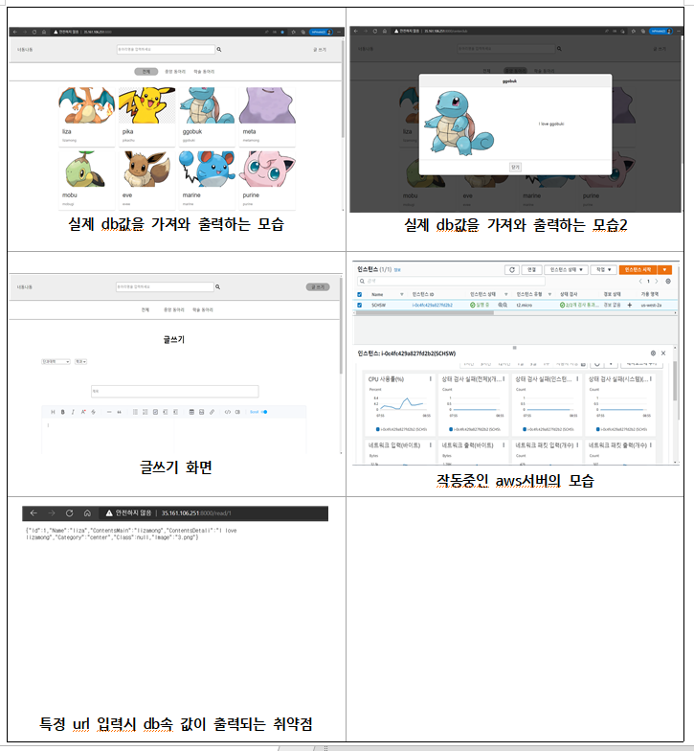The height and width of the screenshot is (751, 694).
Task: Uncheck the SCHSW instance row checkbox
Action: pyautogui.click(x=360, y=305)
